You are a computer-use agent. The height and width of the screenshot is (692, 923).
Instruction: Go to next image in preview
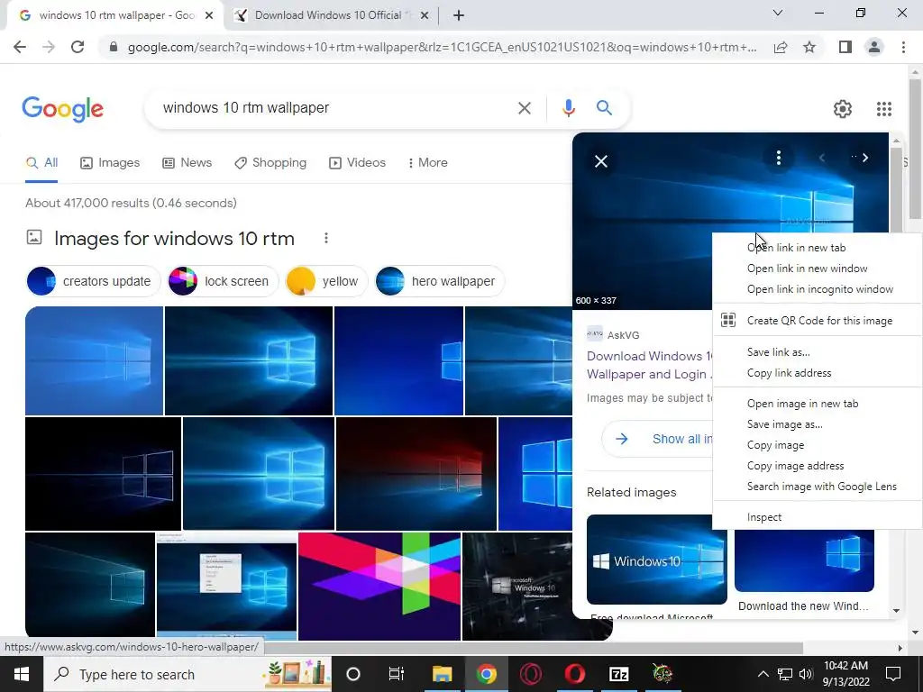click(x=864, y=158)
